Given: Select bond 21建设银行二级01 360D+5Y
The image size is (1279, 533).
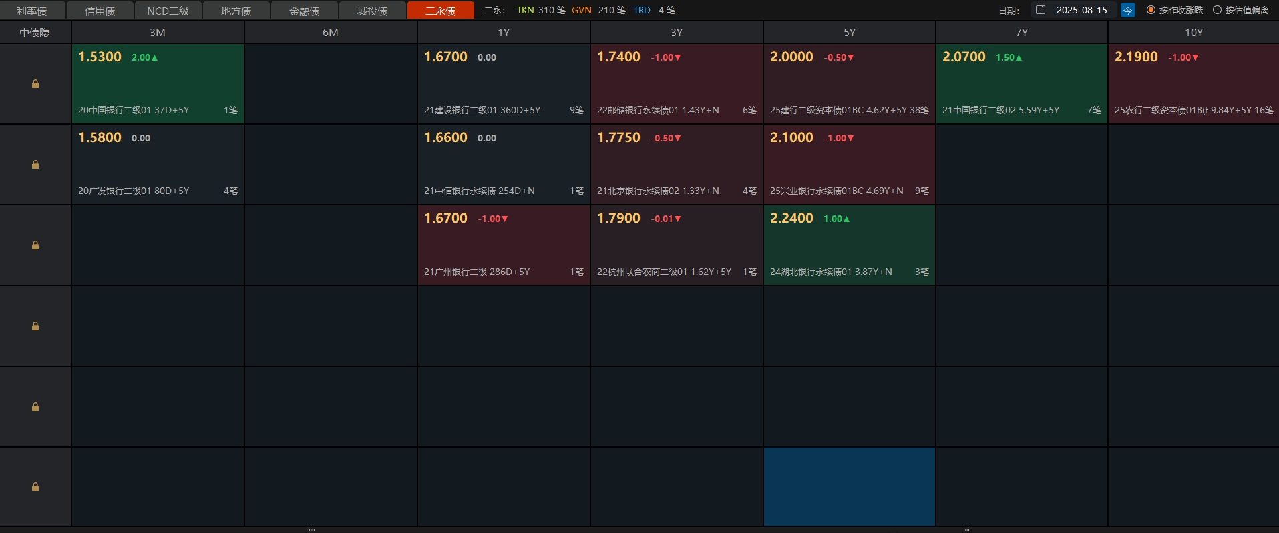Looking at the screenshot, I should coord(482,110).
